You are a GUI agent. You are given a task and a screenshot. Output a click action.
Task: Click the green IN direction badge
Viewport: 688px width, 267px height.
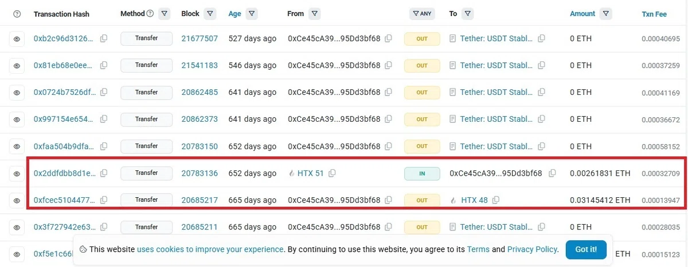tap(422, 173)
